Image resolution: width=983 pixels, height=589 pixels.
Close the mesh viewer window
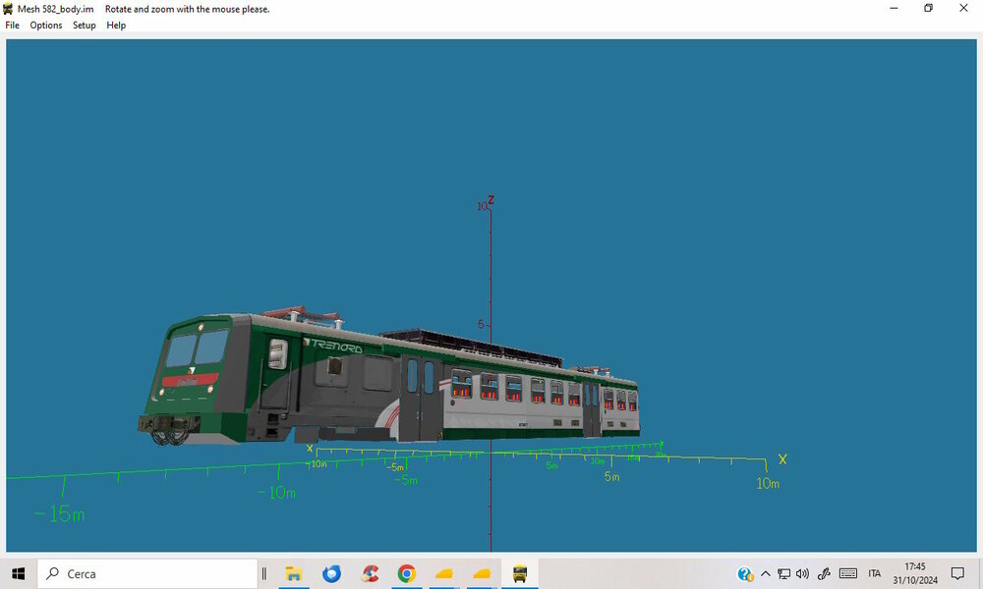[x=963, y=8]
